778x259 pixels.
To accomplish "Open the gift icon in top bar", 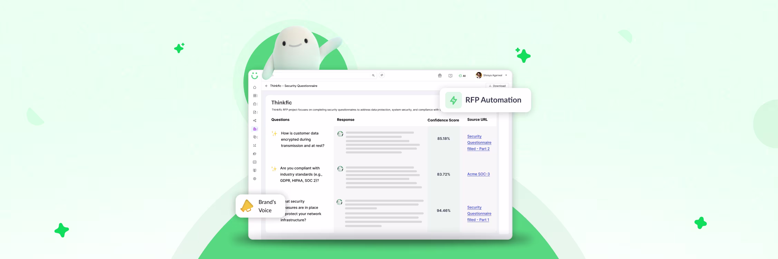I will tap(440, 75).
